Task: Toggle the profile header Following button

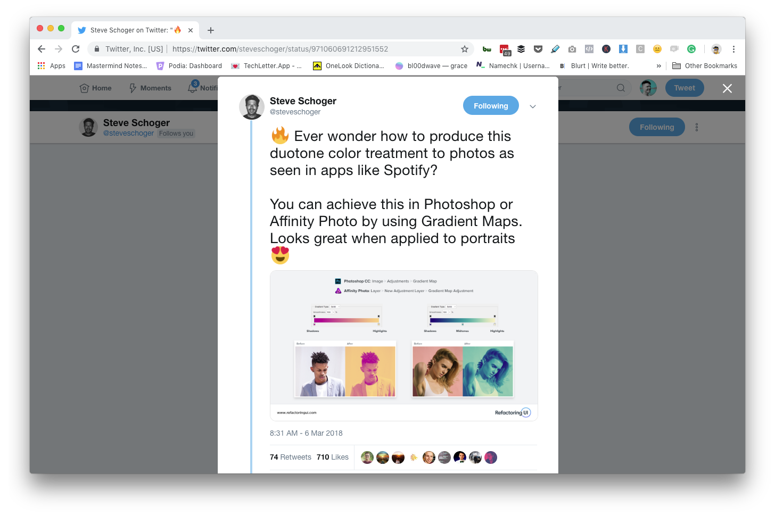Action: click(x=657, y=127)
